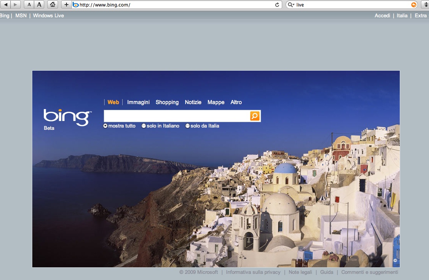Click the '© 2009 Microsoft' footer text
Viewport: 429px width, 280px height.
pos(199,272)
